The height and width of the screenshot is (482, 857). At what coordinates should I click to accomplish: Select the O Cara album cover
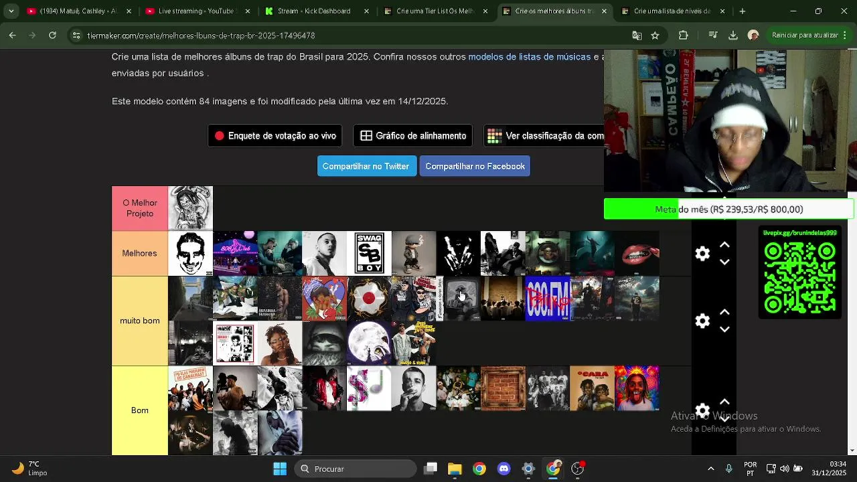tap(592, 388)
